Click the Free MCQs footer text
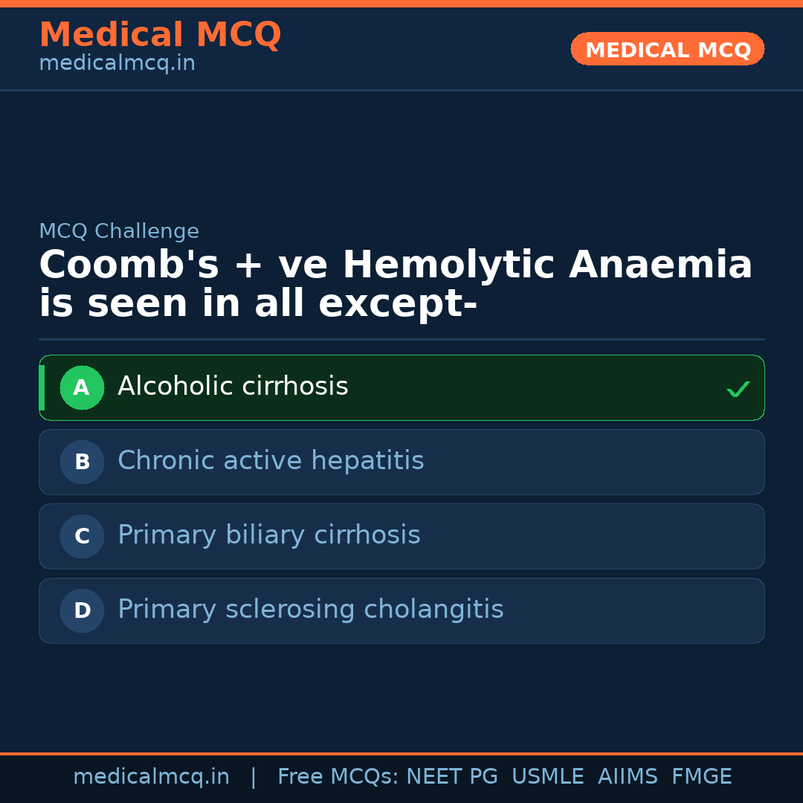This screenshot has height=803, width=803. coord(338,777)
